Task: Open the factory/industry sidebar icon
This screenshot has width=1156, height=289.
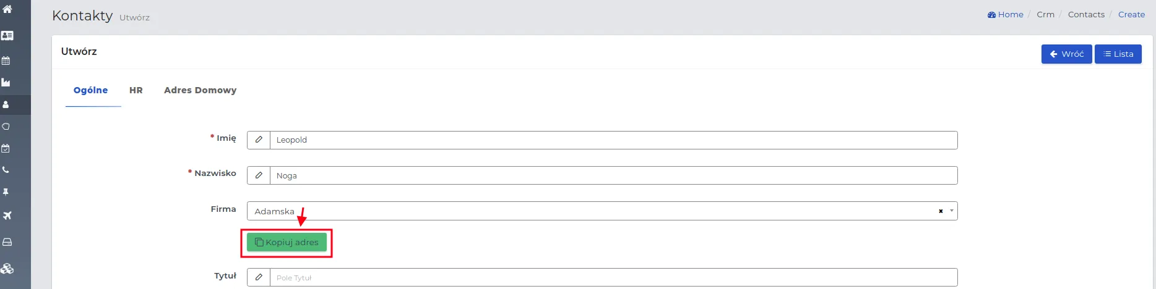Action: [6, 82]
